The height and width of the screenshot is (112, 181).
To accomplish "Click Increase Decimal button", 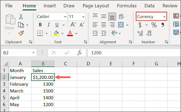I will click(x=140, y=33).
